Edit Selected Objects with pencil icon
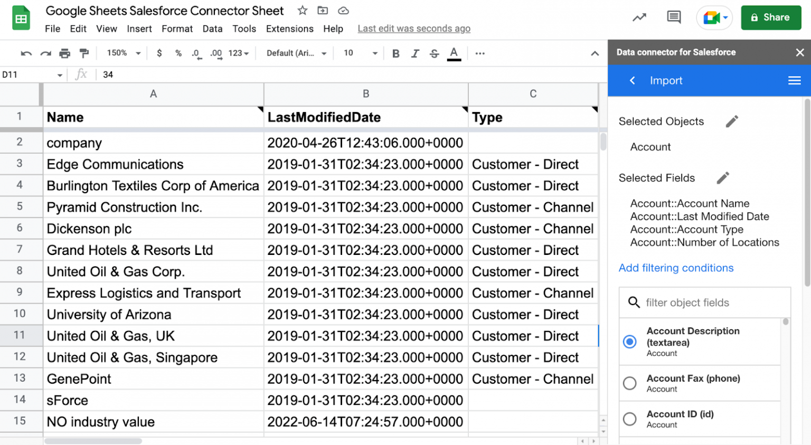 click(732, 121)
